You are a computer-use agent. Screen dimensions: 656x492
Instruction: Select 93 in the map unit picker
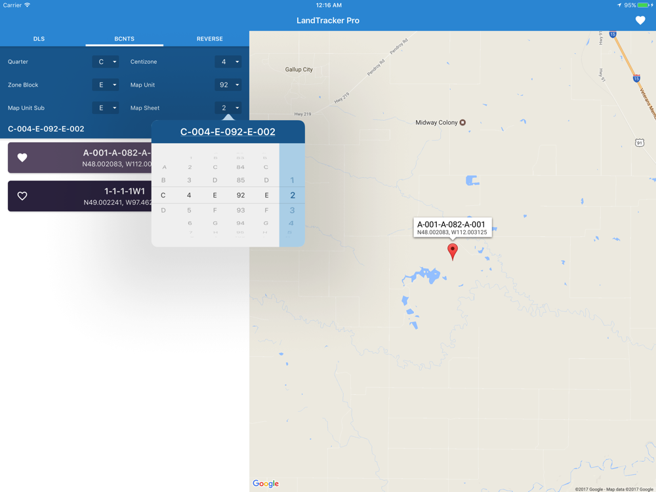(241, 211)
